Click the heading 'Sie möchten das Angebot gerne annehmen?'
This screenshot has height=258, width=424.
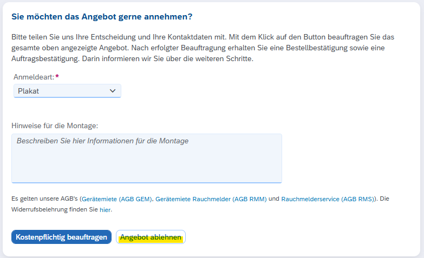pos(102,17)
